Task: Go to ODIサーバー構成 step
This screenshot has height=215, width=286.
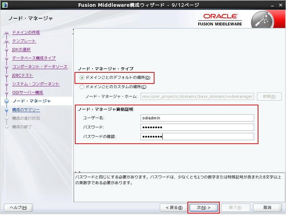Action: [28, 92]
